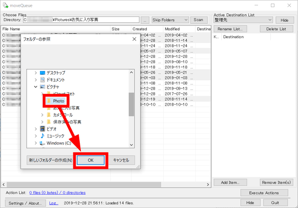This screenshot has height=208, width=298.
Task: Click the キャンセル button in dialog
Action: point(121,160)
